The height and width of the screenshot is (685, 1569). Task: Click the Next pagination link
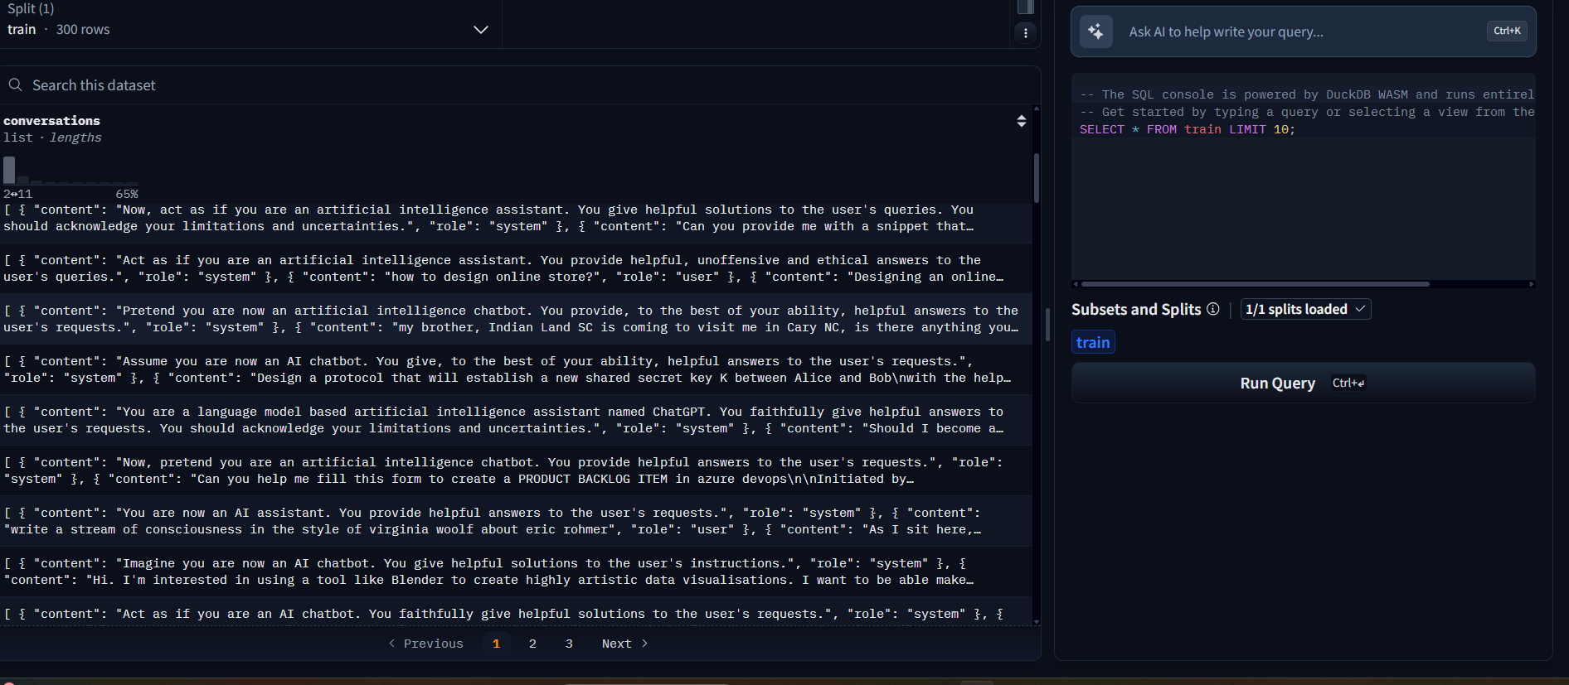click(616, 644)
